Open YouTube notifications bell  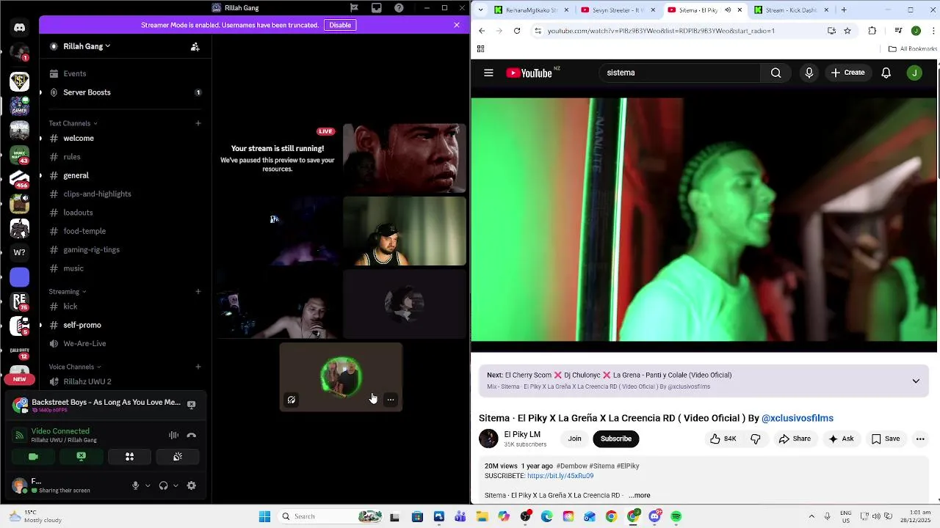tap(886, 73)
